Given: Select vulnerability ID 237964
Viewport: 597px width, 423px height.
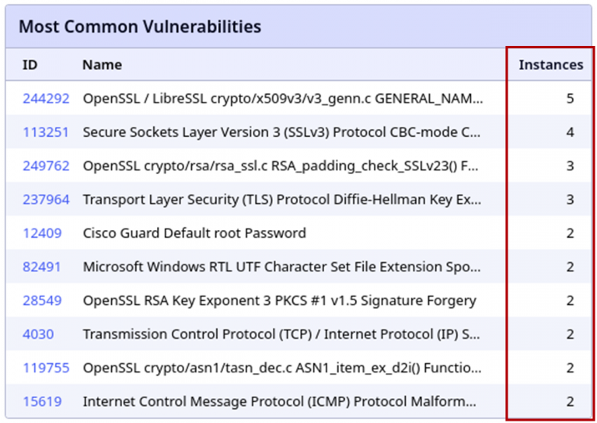Looking at the screenshot, I should click(x=46, y=200).
